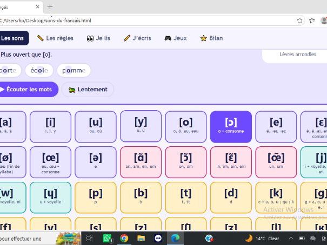Select the [a] sound card
327x245 pixels.
tap(13, 127)
